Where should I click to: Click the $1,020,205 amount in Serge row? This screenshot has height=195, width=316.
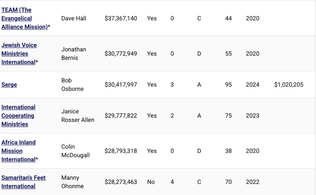pos(289,85)
